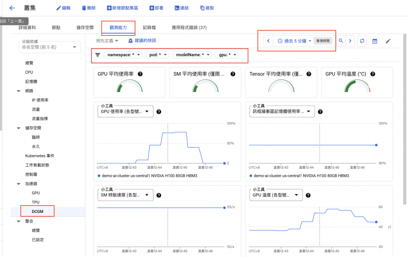Open the pod filter chip
The height and width of the screenshot is (257, 409).
[157, 55]
